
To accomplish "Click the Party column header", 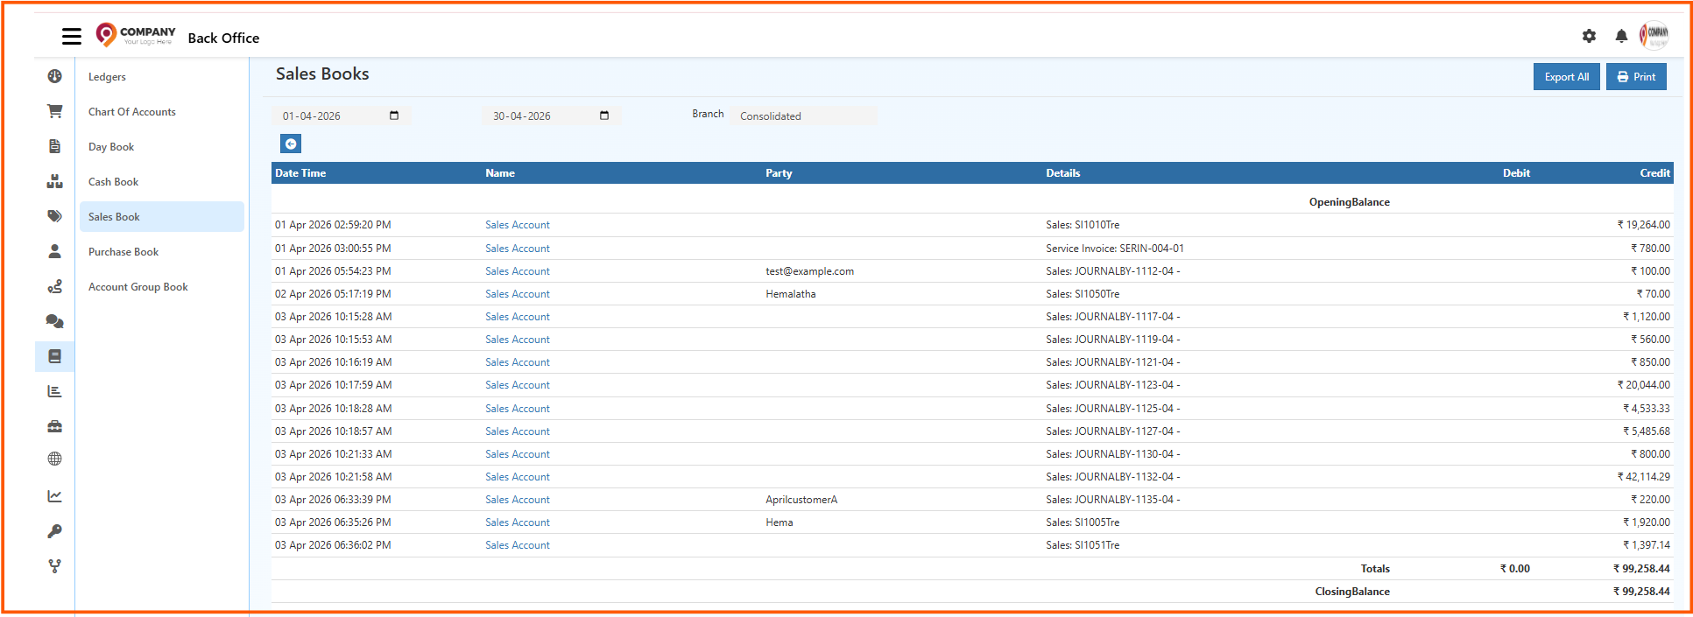I will (779, 173).
